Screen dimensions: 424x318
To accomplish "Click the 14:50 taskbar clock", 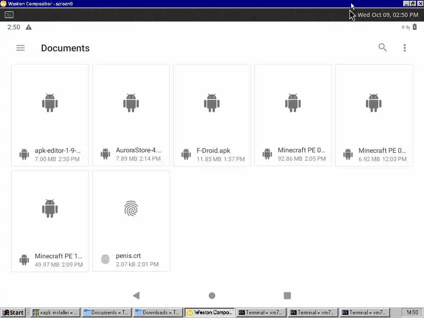I will (x=412, y=313).
